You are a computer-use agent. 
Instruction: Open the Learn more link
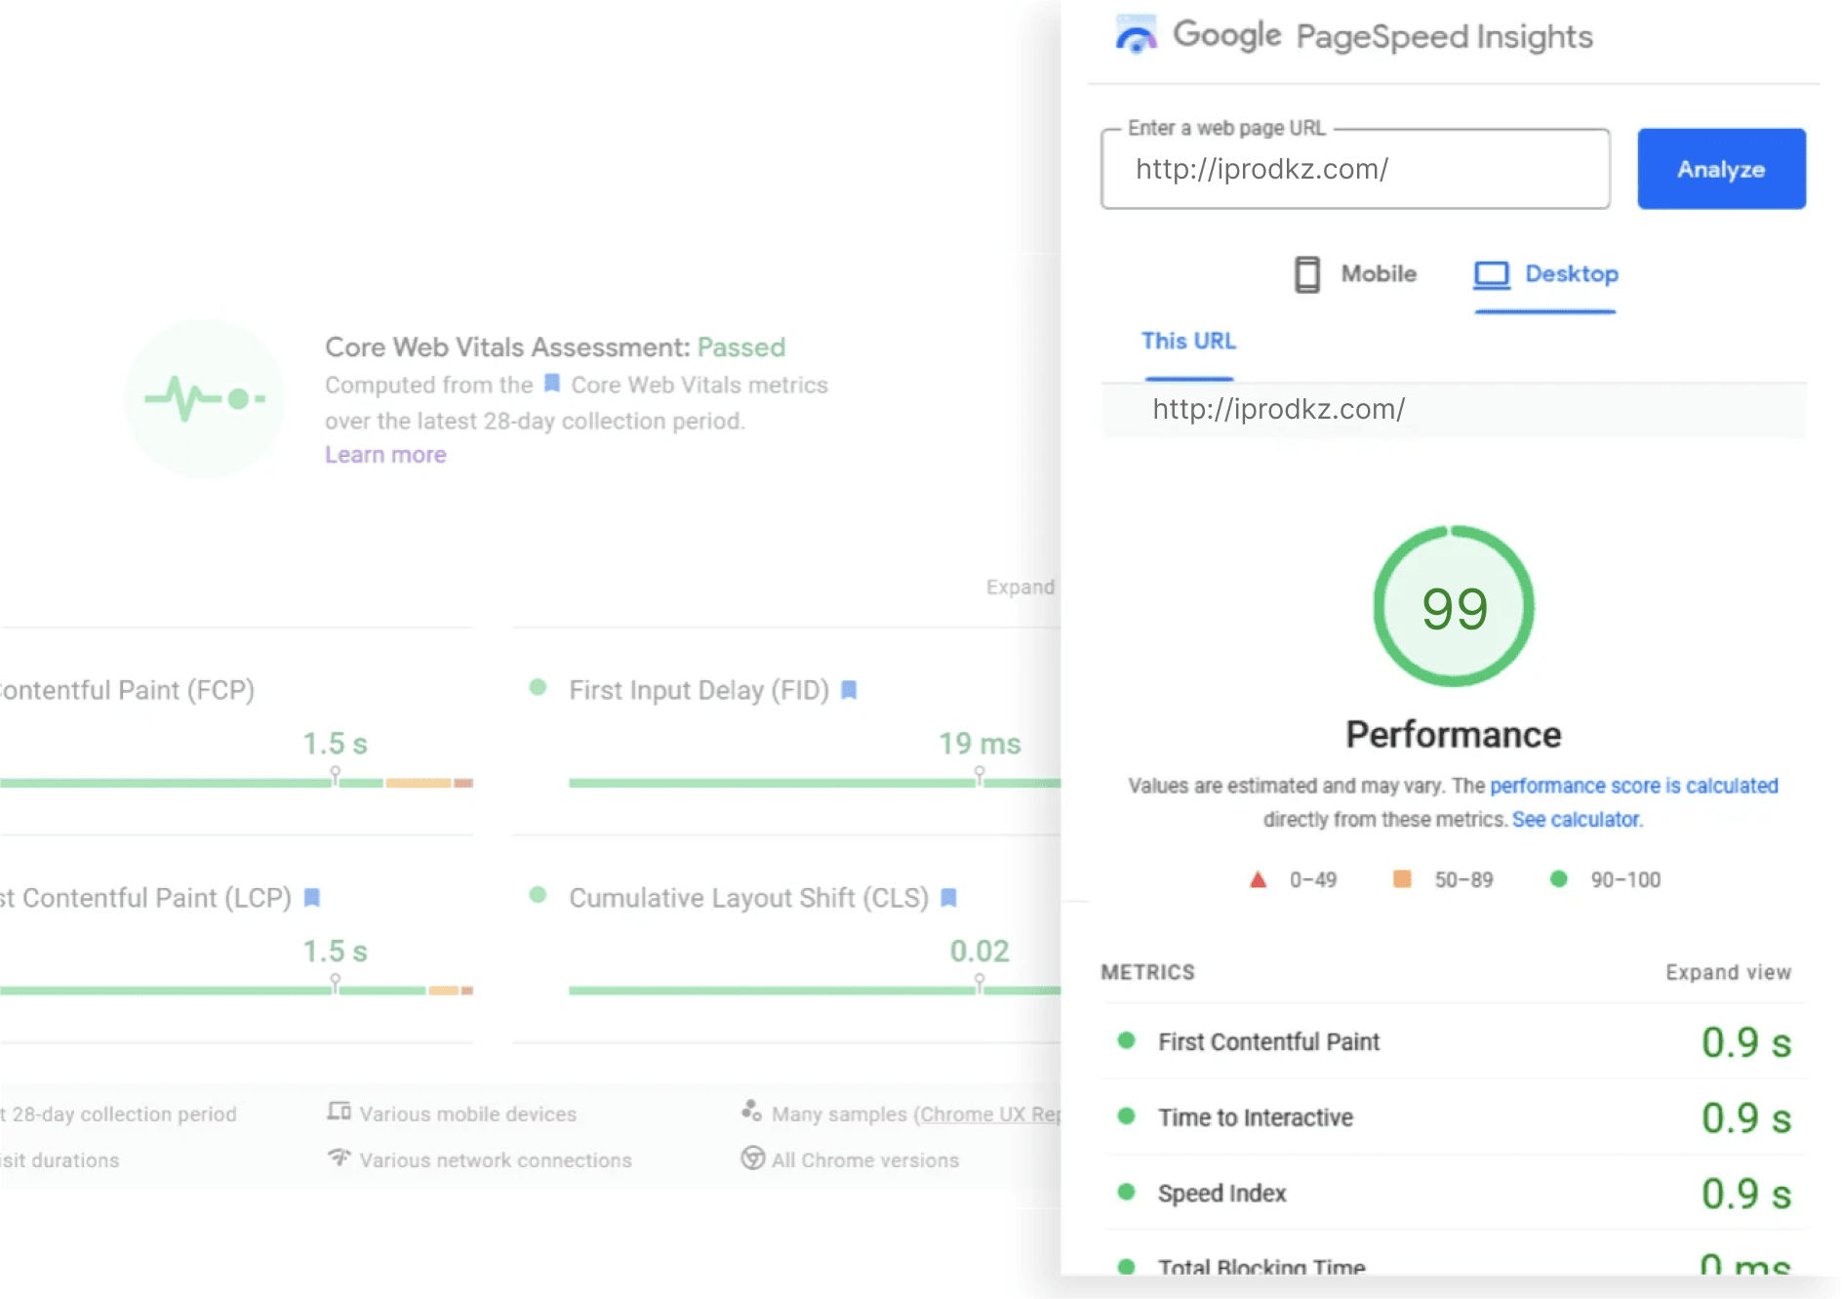point(385,455)
